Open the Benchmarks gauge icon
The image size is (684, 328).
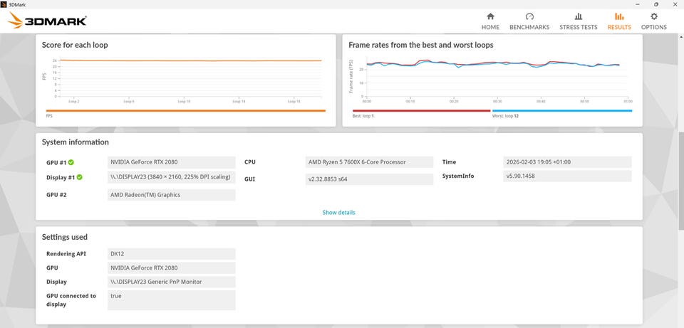point(529,16)
